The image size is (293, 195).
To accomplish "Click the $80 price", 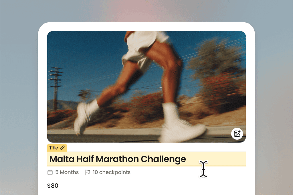I will click(53, 186).
